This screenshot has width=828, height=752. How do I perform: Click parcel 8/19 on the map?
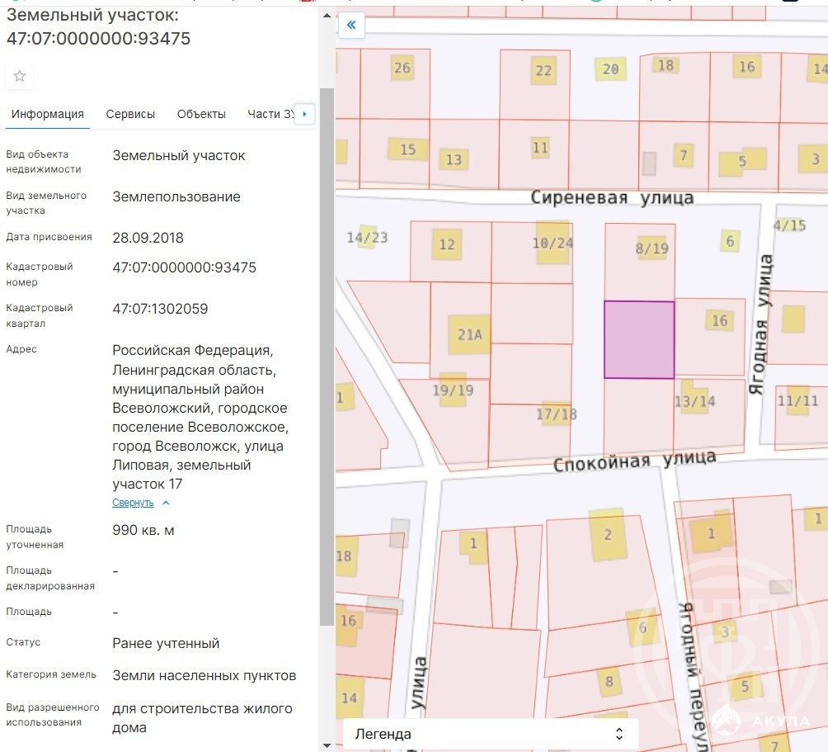tap(652, 248)
